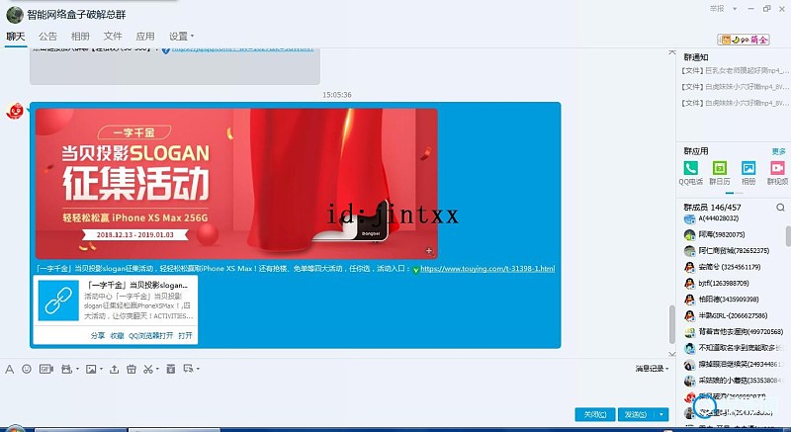Click the QQ membership badge icon at the top right
Viewport: 791px width, 432px height.
point(744,40)
